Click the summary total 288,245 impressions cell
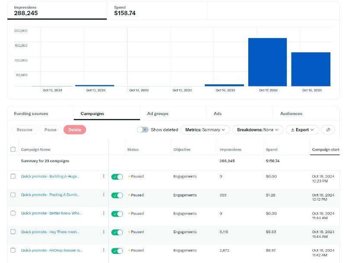Image resolution: width=346 pixels, height=263 pixels. [x=227, y=161]
